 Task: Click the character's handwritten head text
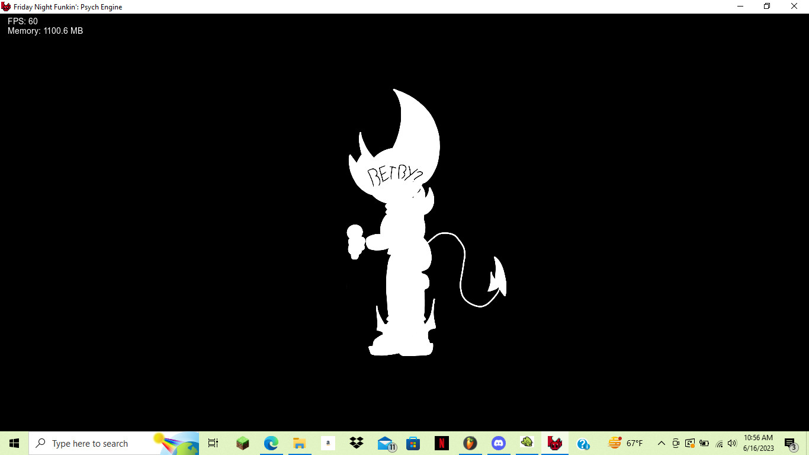[396, 176]
